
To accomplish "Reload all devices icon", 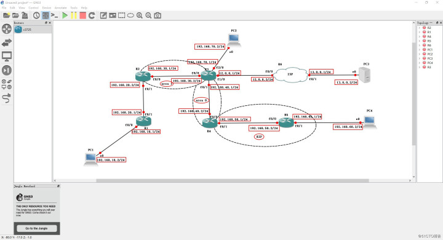I will coord(92,15).
